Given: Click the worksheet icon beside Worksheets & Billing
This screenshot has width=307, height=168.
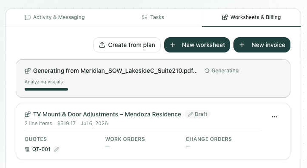Looking at the screenshot, I should pos(225,17).
